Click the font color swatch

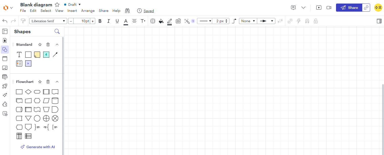point(126,21)
